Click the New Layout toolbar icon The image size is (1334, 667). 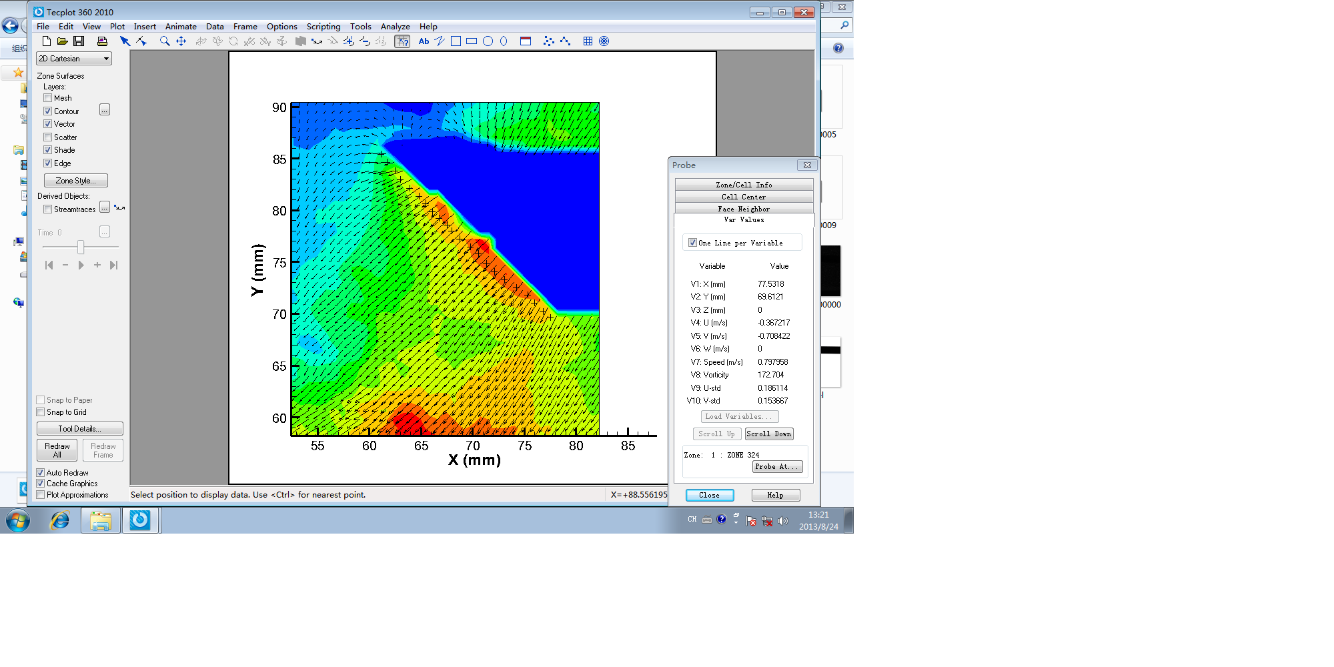pyautogui.click(x=47, y=41)
